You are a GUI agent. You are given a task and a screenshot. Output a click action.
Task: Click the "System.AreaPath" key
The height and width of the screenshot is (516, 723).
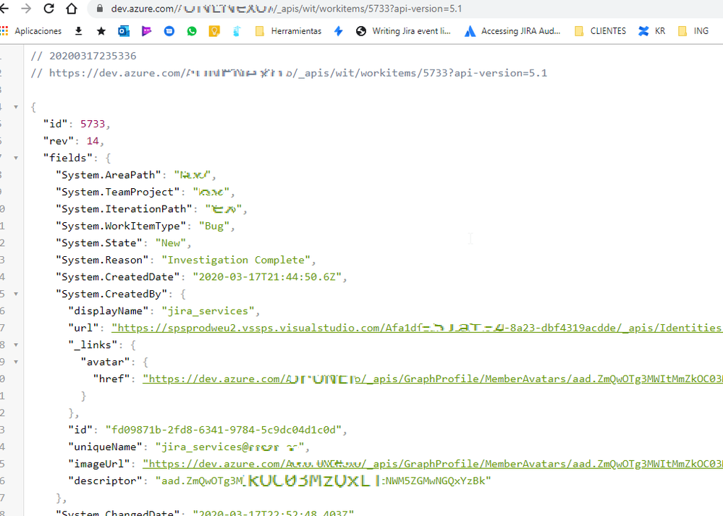[x=109, y=175]
